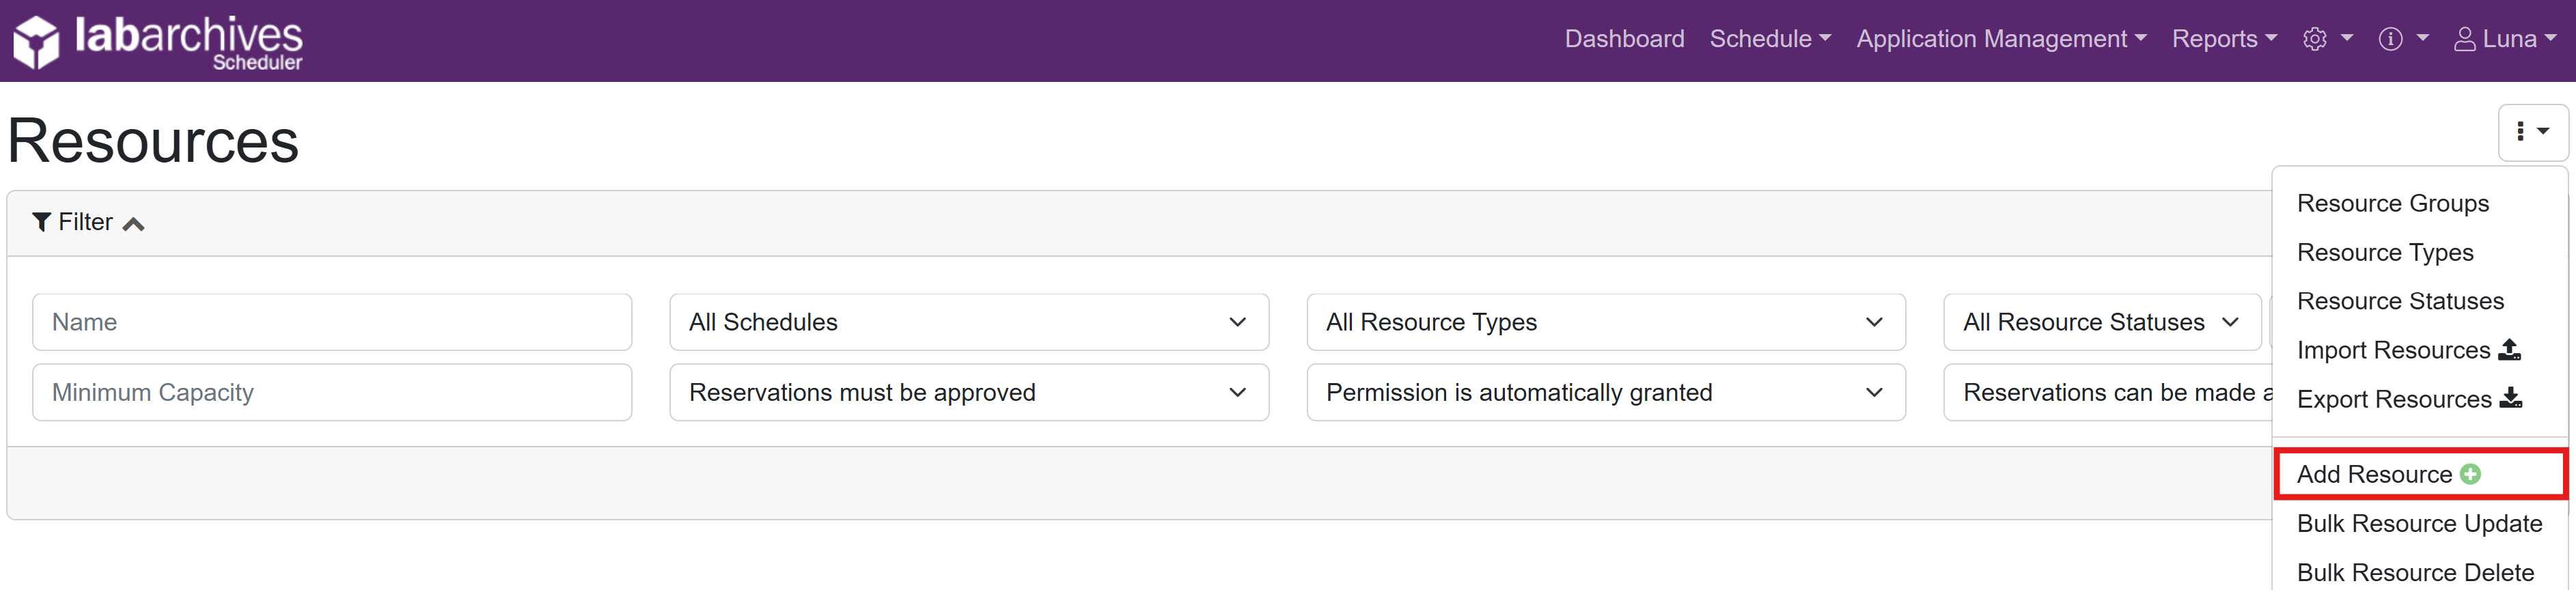Open the Reports navbar dropdown
The width and height of the screenshot is (2576, 590).
[2223, 39]
